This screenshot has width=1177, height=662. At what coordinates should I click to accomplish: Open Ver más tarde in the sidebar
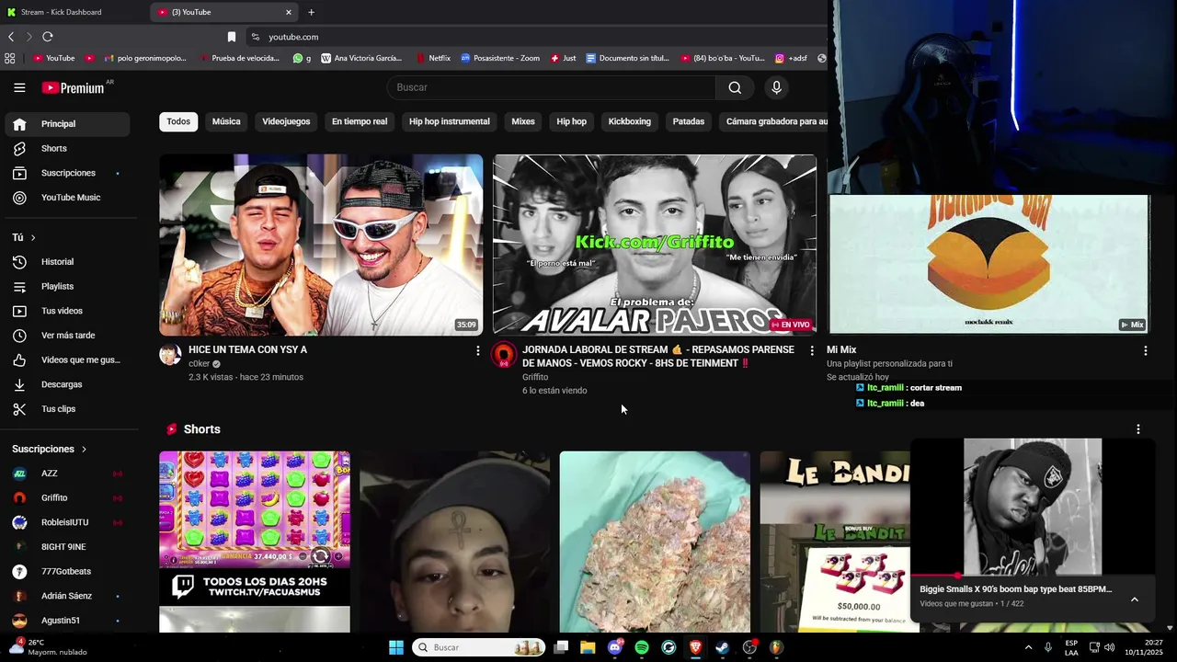67,336
